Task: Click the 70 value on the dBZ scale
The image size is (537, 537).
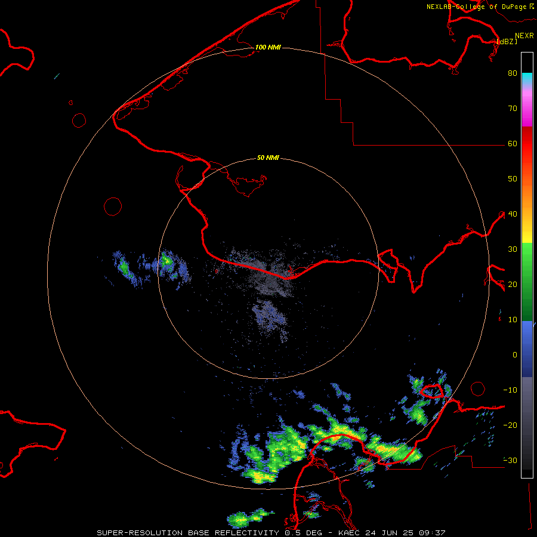Action: [x=513, y=108]
